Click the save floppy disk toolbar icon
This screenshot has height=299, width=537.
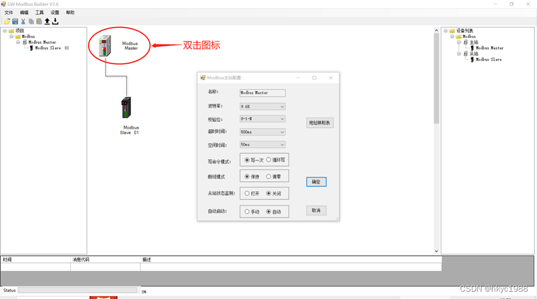(15, 21)
